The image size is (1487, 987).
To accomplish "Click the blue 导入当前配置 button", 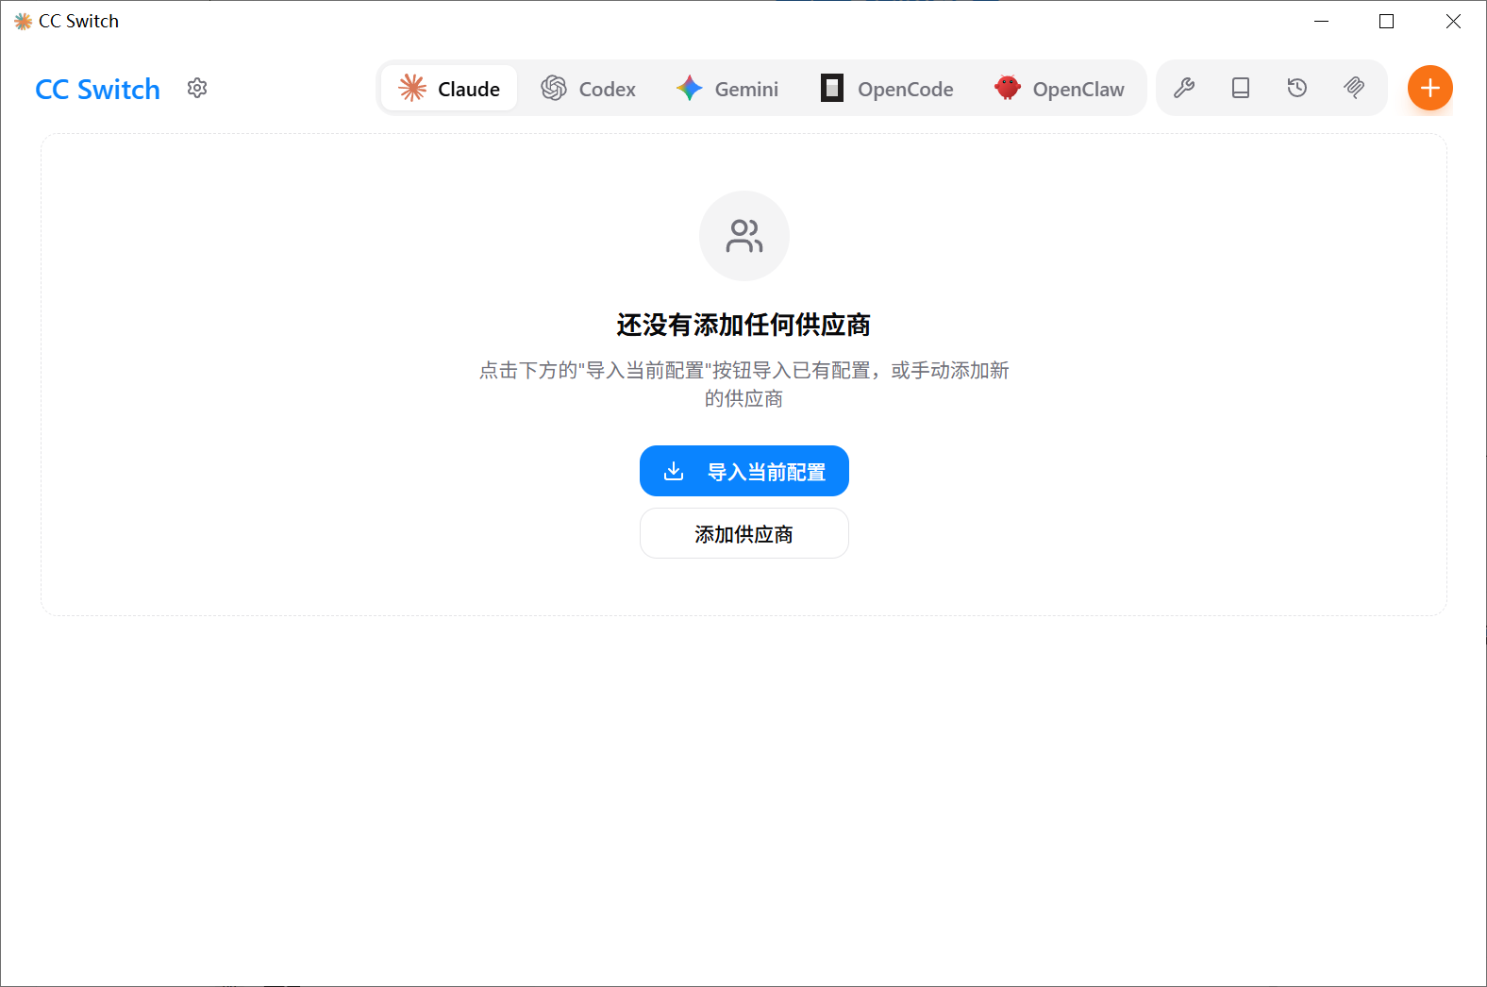I will point(743,471).
